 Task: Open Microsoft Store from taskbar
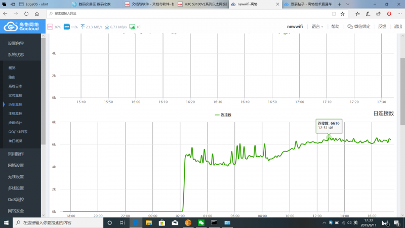[x=162, y=222]
